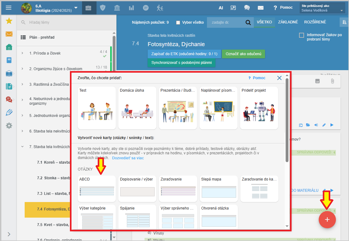The image size is (349, 241).
Task: Enable 'Informovať žiakov po prebraní témy' checkbox
Action: click(x=302, y=35)
